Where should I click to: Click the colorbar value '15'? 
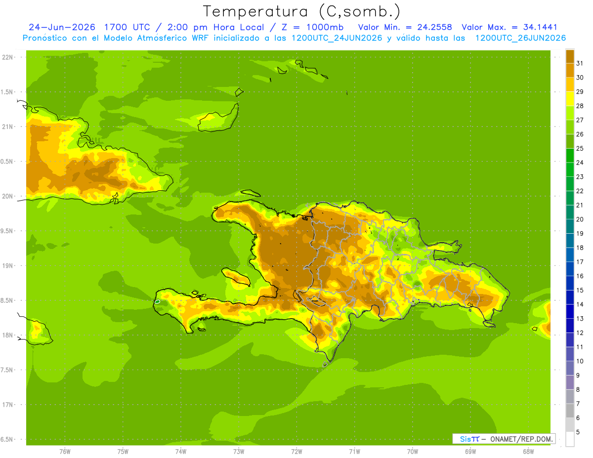coord(580,291)
